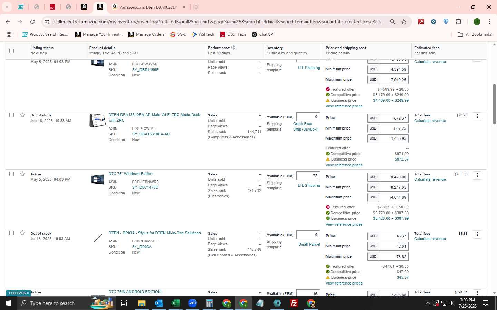Viewport: 497px width, 310px height.
Task: View reference prices for DP03A Stylus
Action: (x=344, y=283)
